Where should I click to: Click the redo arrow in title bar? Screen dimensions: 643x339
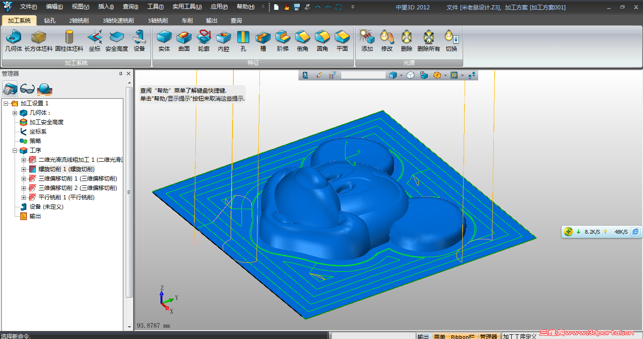coord(328,7)
